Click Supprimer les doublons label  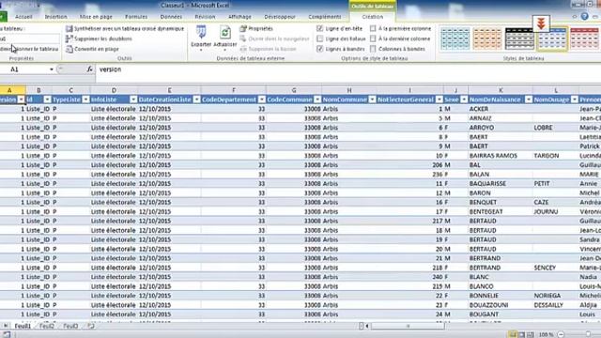click(103, 38)
